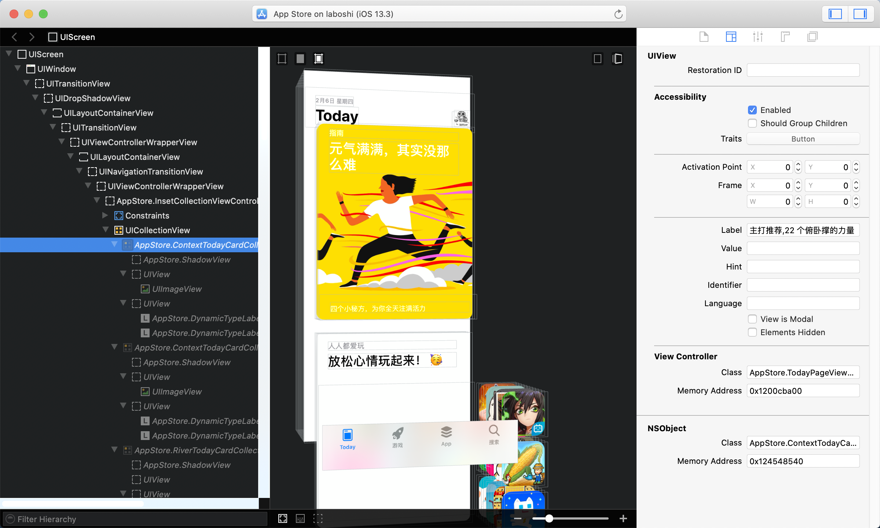Screen dimensions: 880x528
Task: Collapse the UICollectionView node
Action: [x=106, y=230]
